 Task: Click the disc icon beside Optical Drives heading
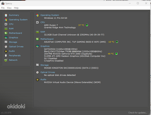coord(37,72)
